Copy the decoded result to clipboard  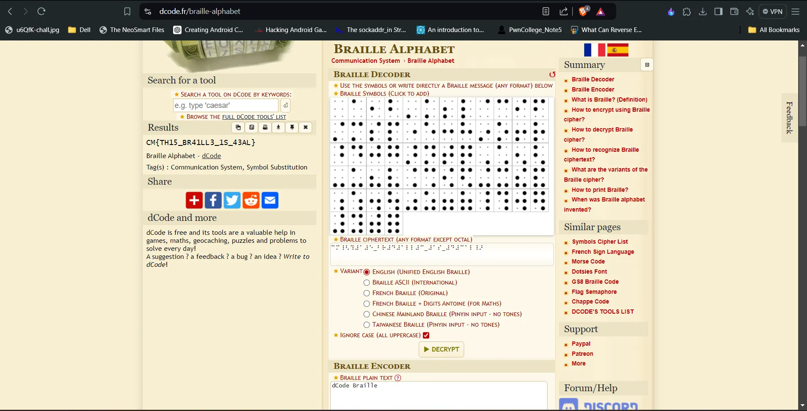tap(238, 127)
